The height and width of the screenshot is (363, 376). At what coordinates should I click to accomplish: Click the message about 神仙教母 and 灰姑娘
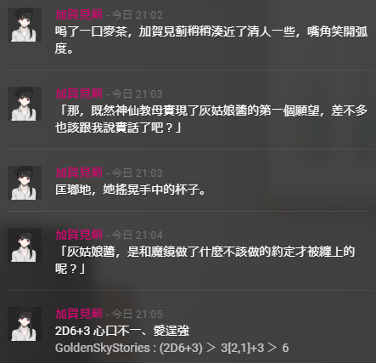[211, 119]
